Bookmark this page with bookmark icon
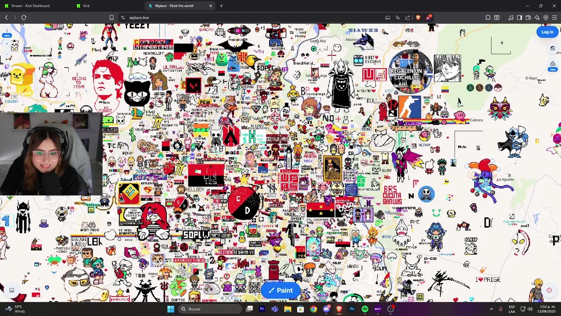 pos(111,18)
